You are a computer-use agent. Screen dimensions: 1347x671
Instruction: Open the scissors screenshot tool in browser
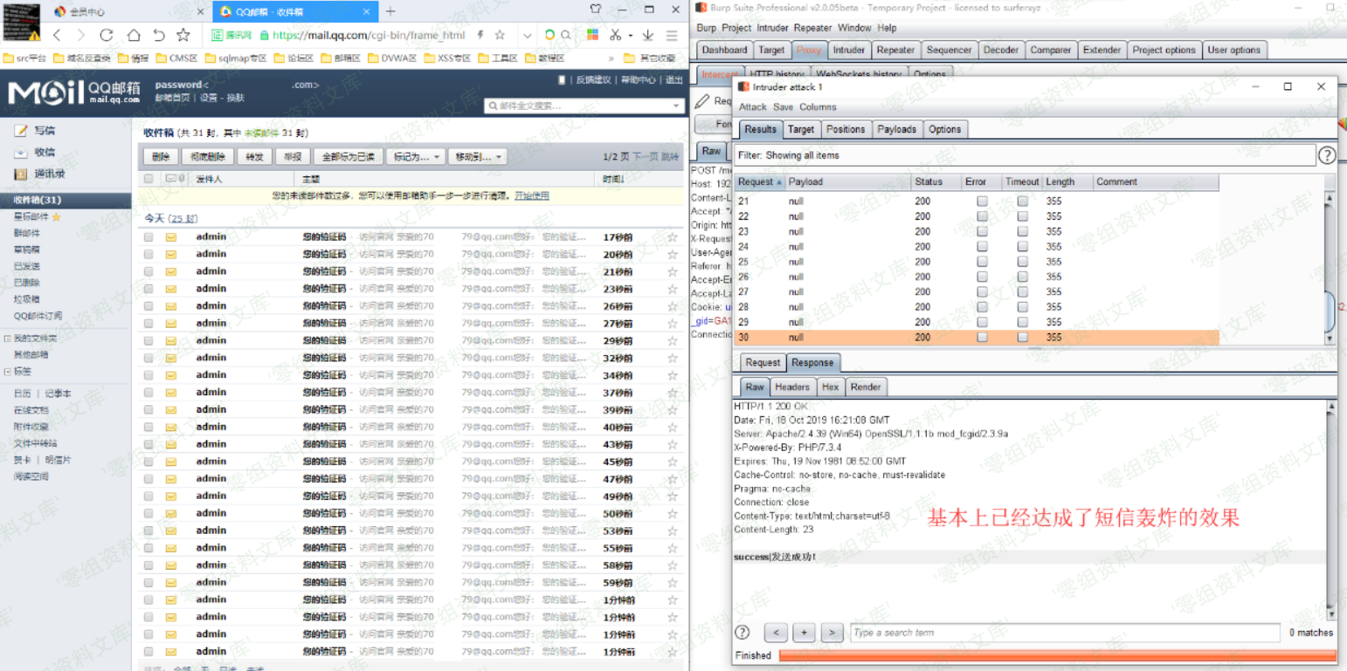coord(615,36)
